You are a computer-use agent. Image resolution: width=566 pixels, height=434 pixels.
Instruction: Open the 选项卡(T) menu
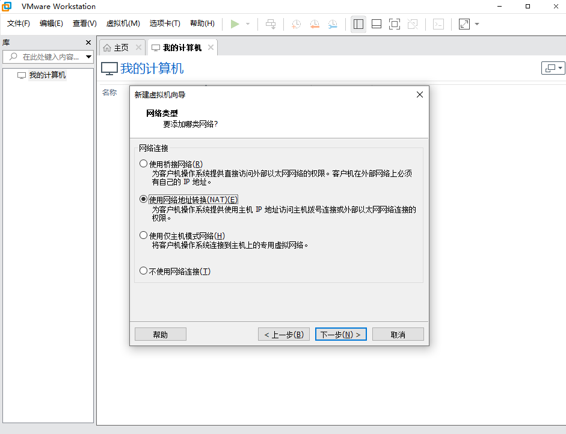click(165, 23)
